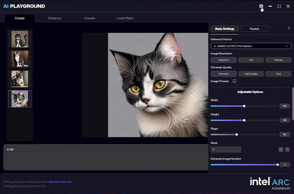Select HD image resolution

(251, 60)
